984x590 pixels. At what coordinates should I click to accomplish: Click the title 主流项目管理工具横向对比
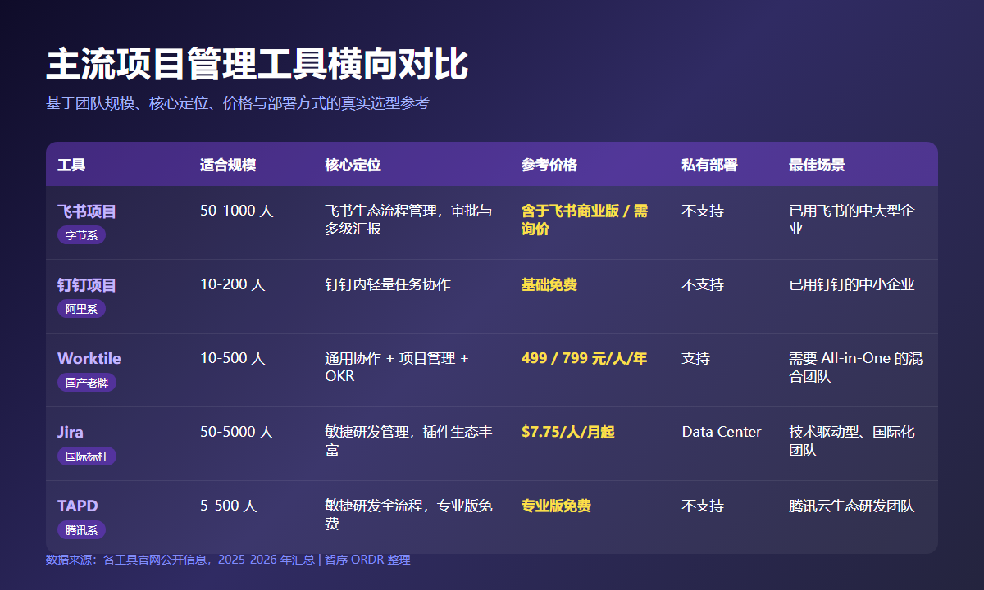(257, 65)
